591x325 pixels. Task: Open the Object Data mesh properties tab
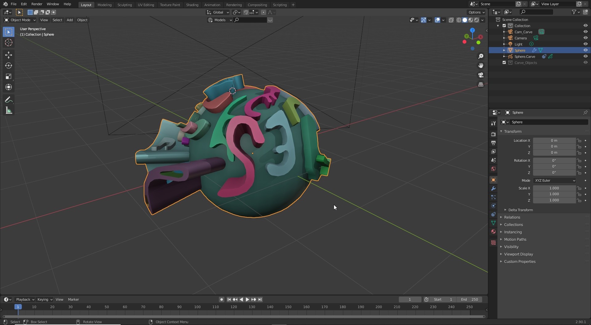click(493, 223)
